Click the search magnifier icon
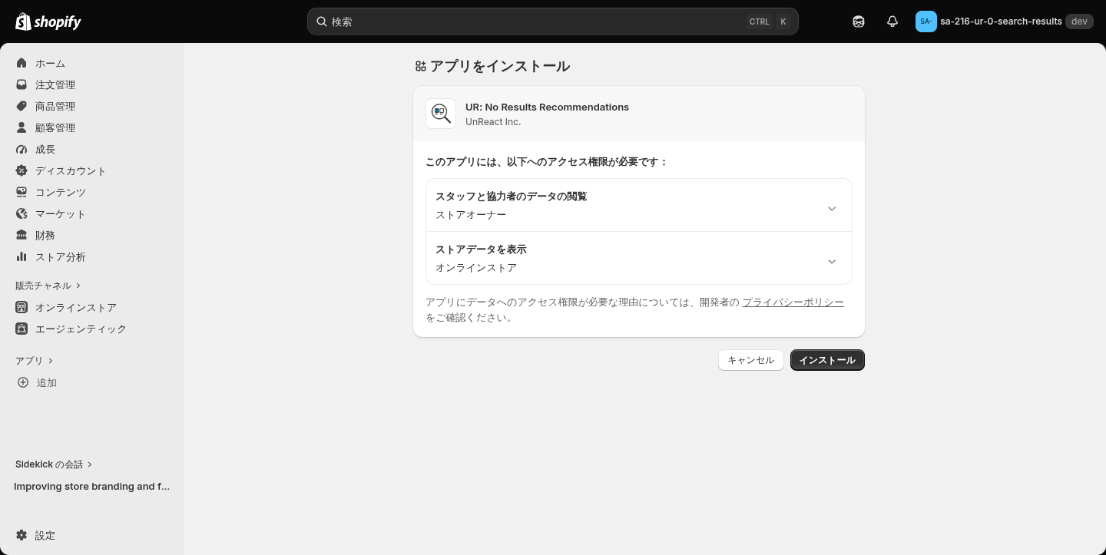1106x555 pixels. click(322, 21)
